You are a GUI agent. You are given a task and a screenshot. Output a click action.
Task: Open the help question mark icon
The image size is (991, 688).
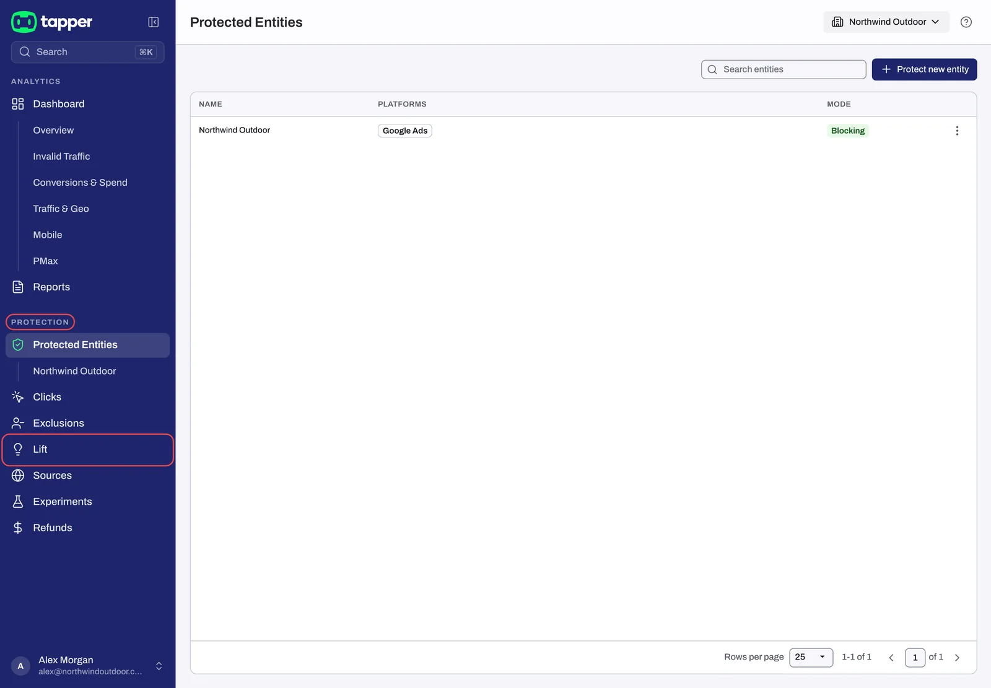pyautogui.click(x=966, y=22)
